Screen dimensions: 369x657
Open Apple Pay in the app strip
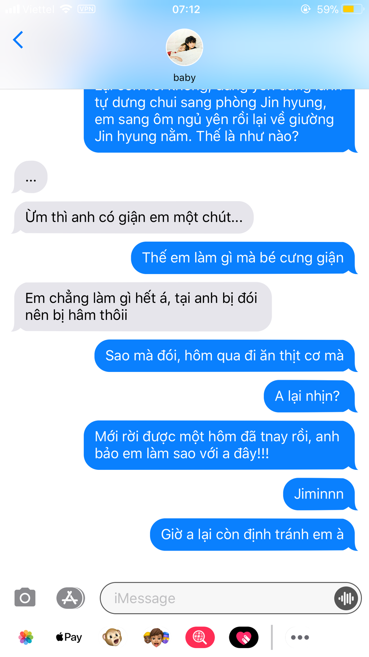click(x=69, y=637)
